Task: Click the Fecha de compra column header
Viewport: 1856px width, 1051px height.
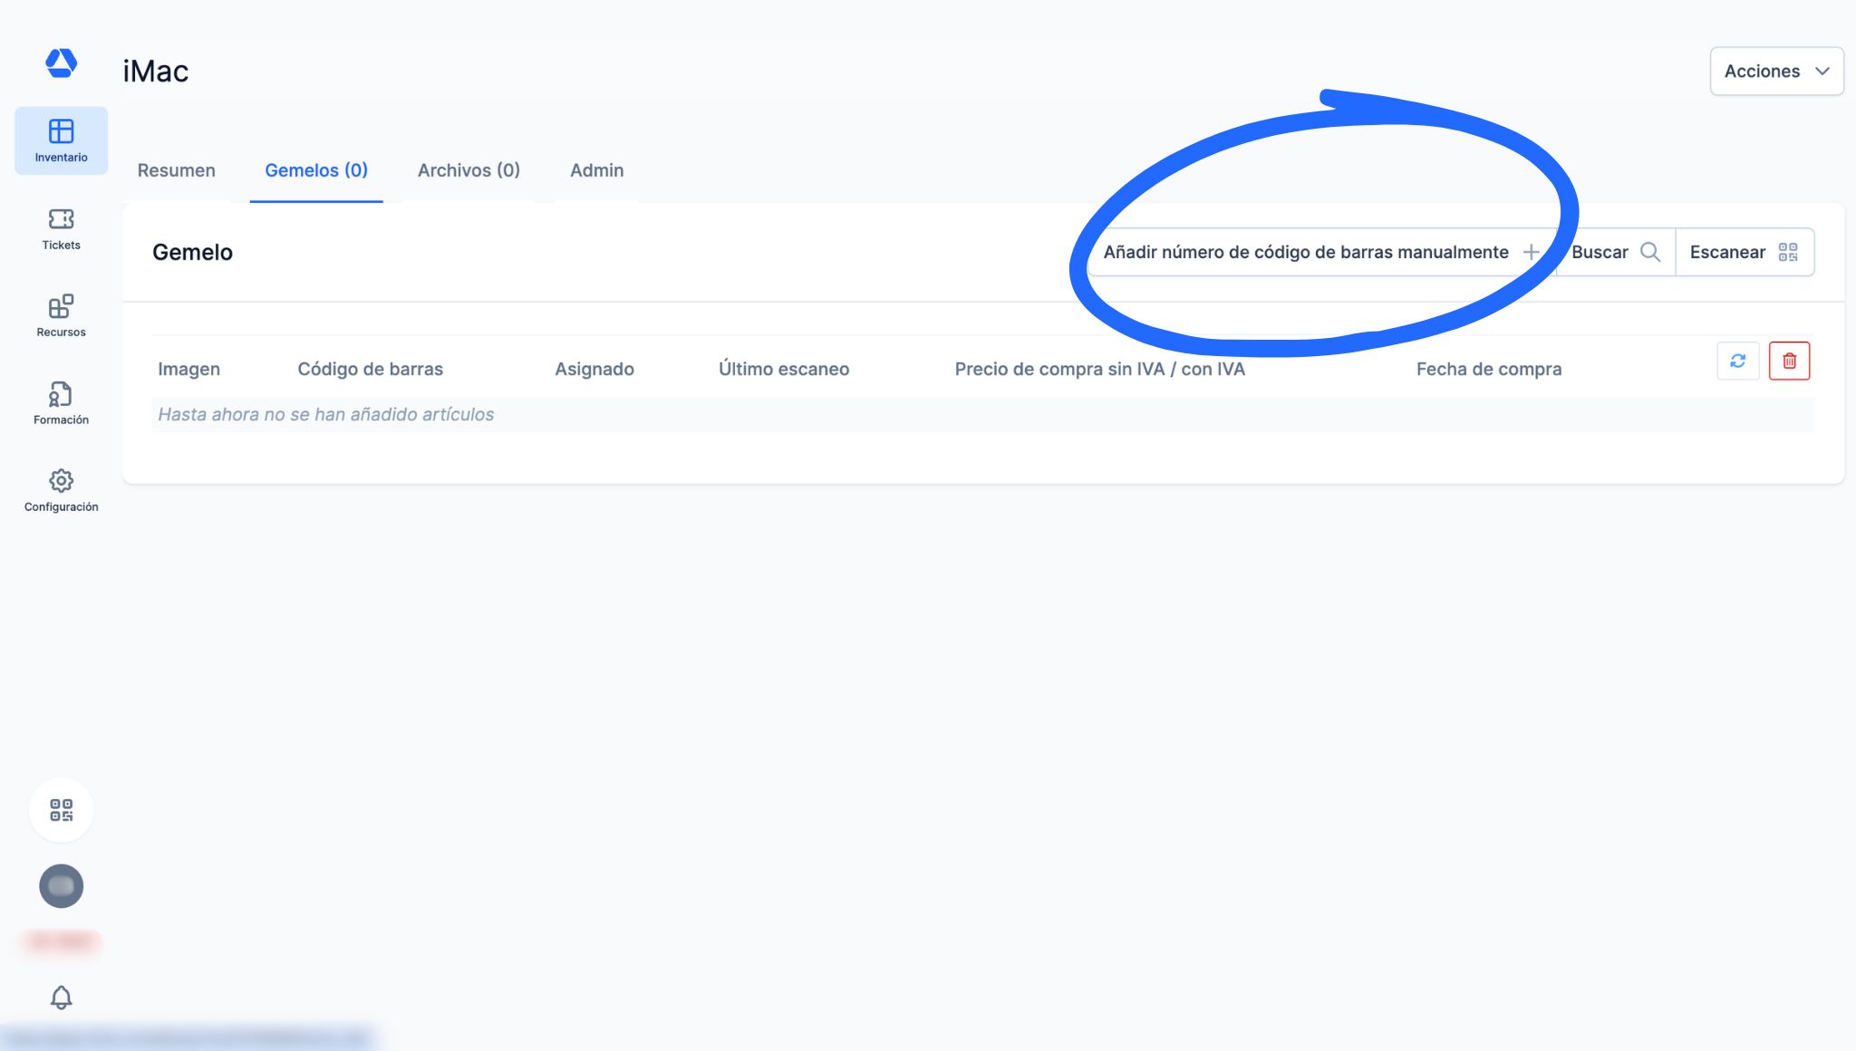Action: click(1489, 369)
